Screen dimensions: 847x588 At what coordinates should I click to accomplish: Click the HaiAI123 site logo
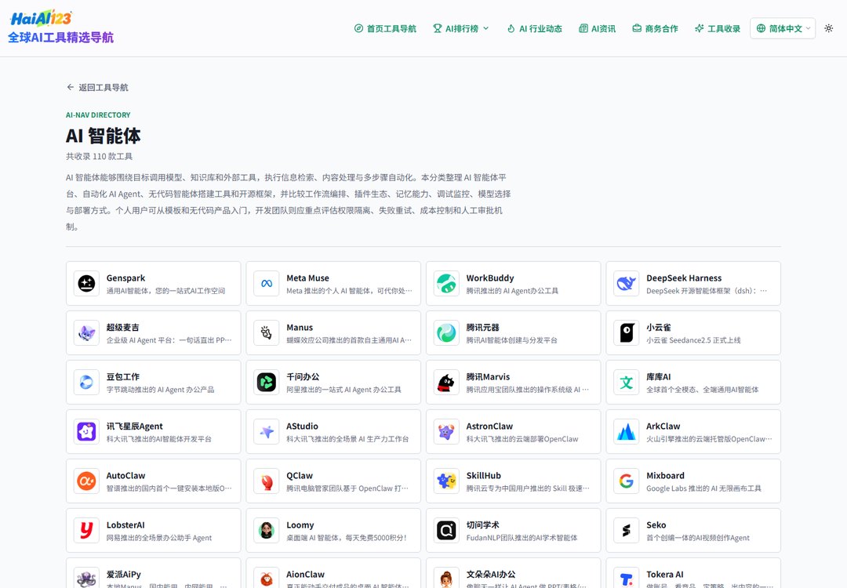(x=41, y=18)
